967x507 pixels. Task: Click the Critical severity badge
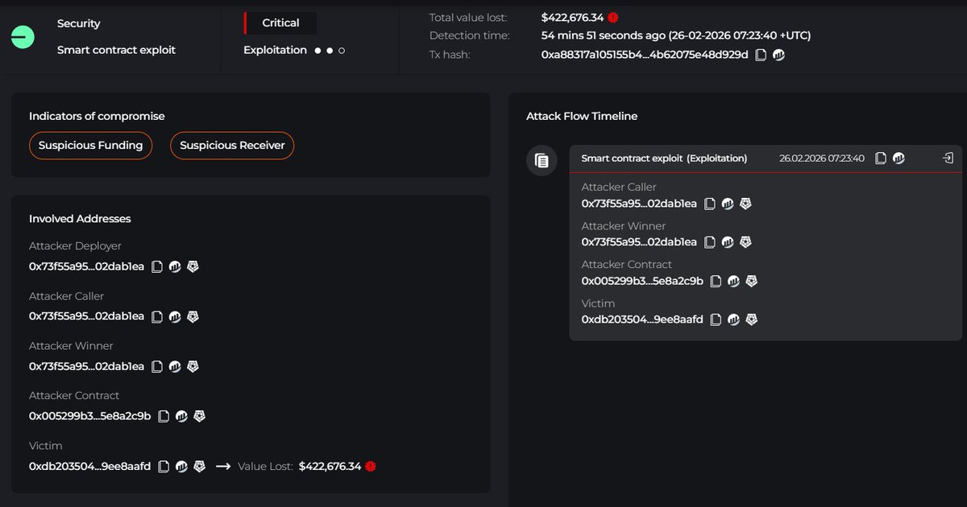pyautogui.click(x=280, y=23)
